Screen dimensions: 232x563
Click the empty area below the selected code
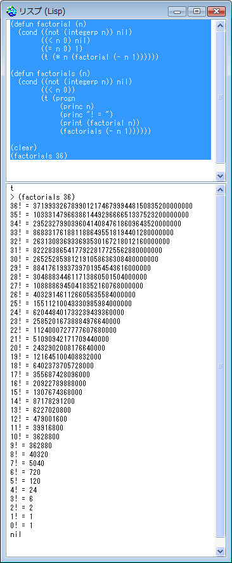pos(111,170)
